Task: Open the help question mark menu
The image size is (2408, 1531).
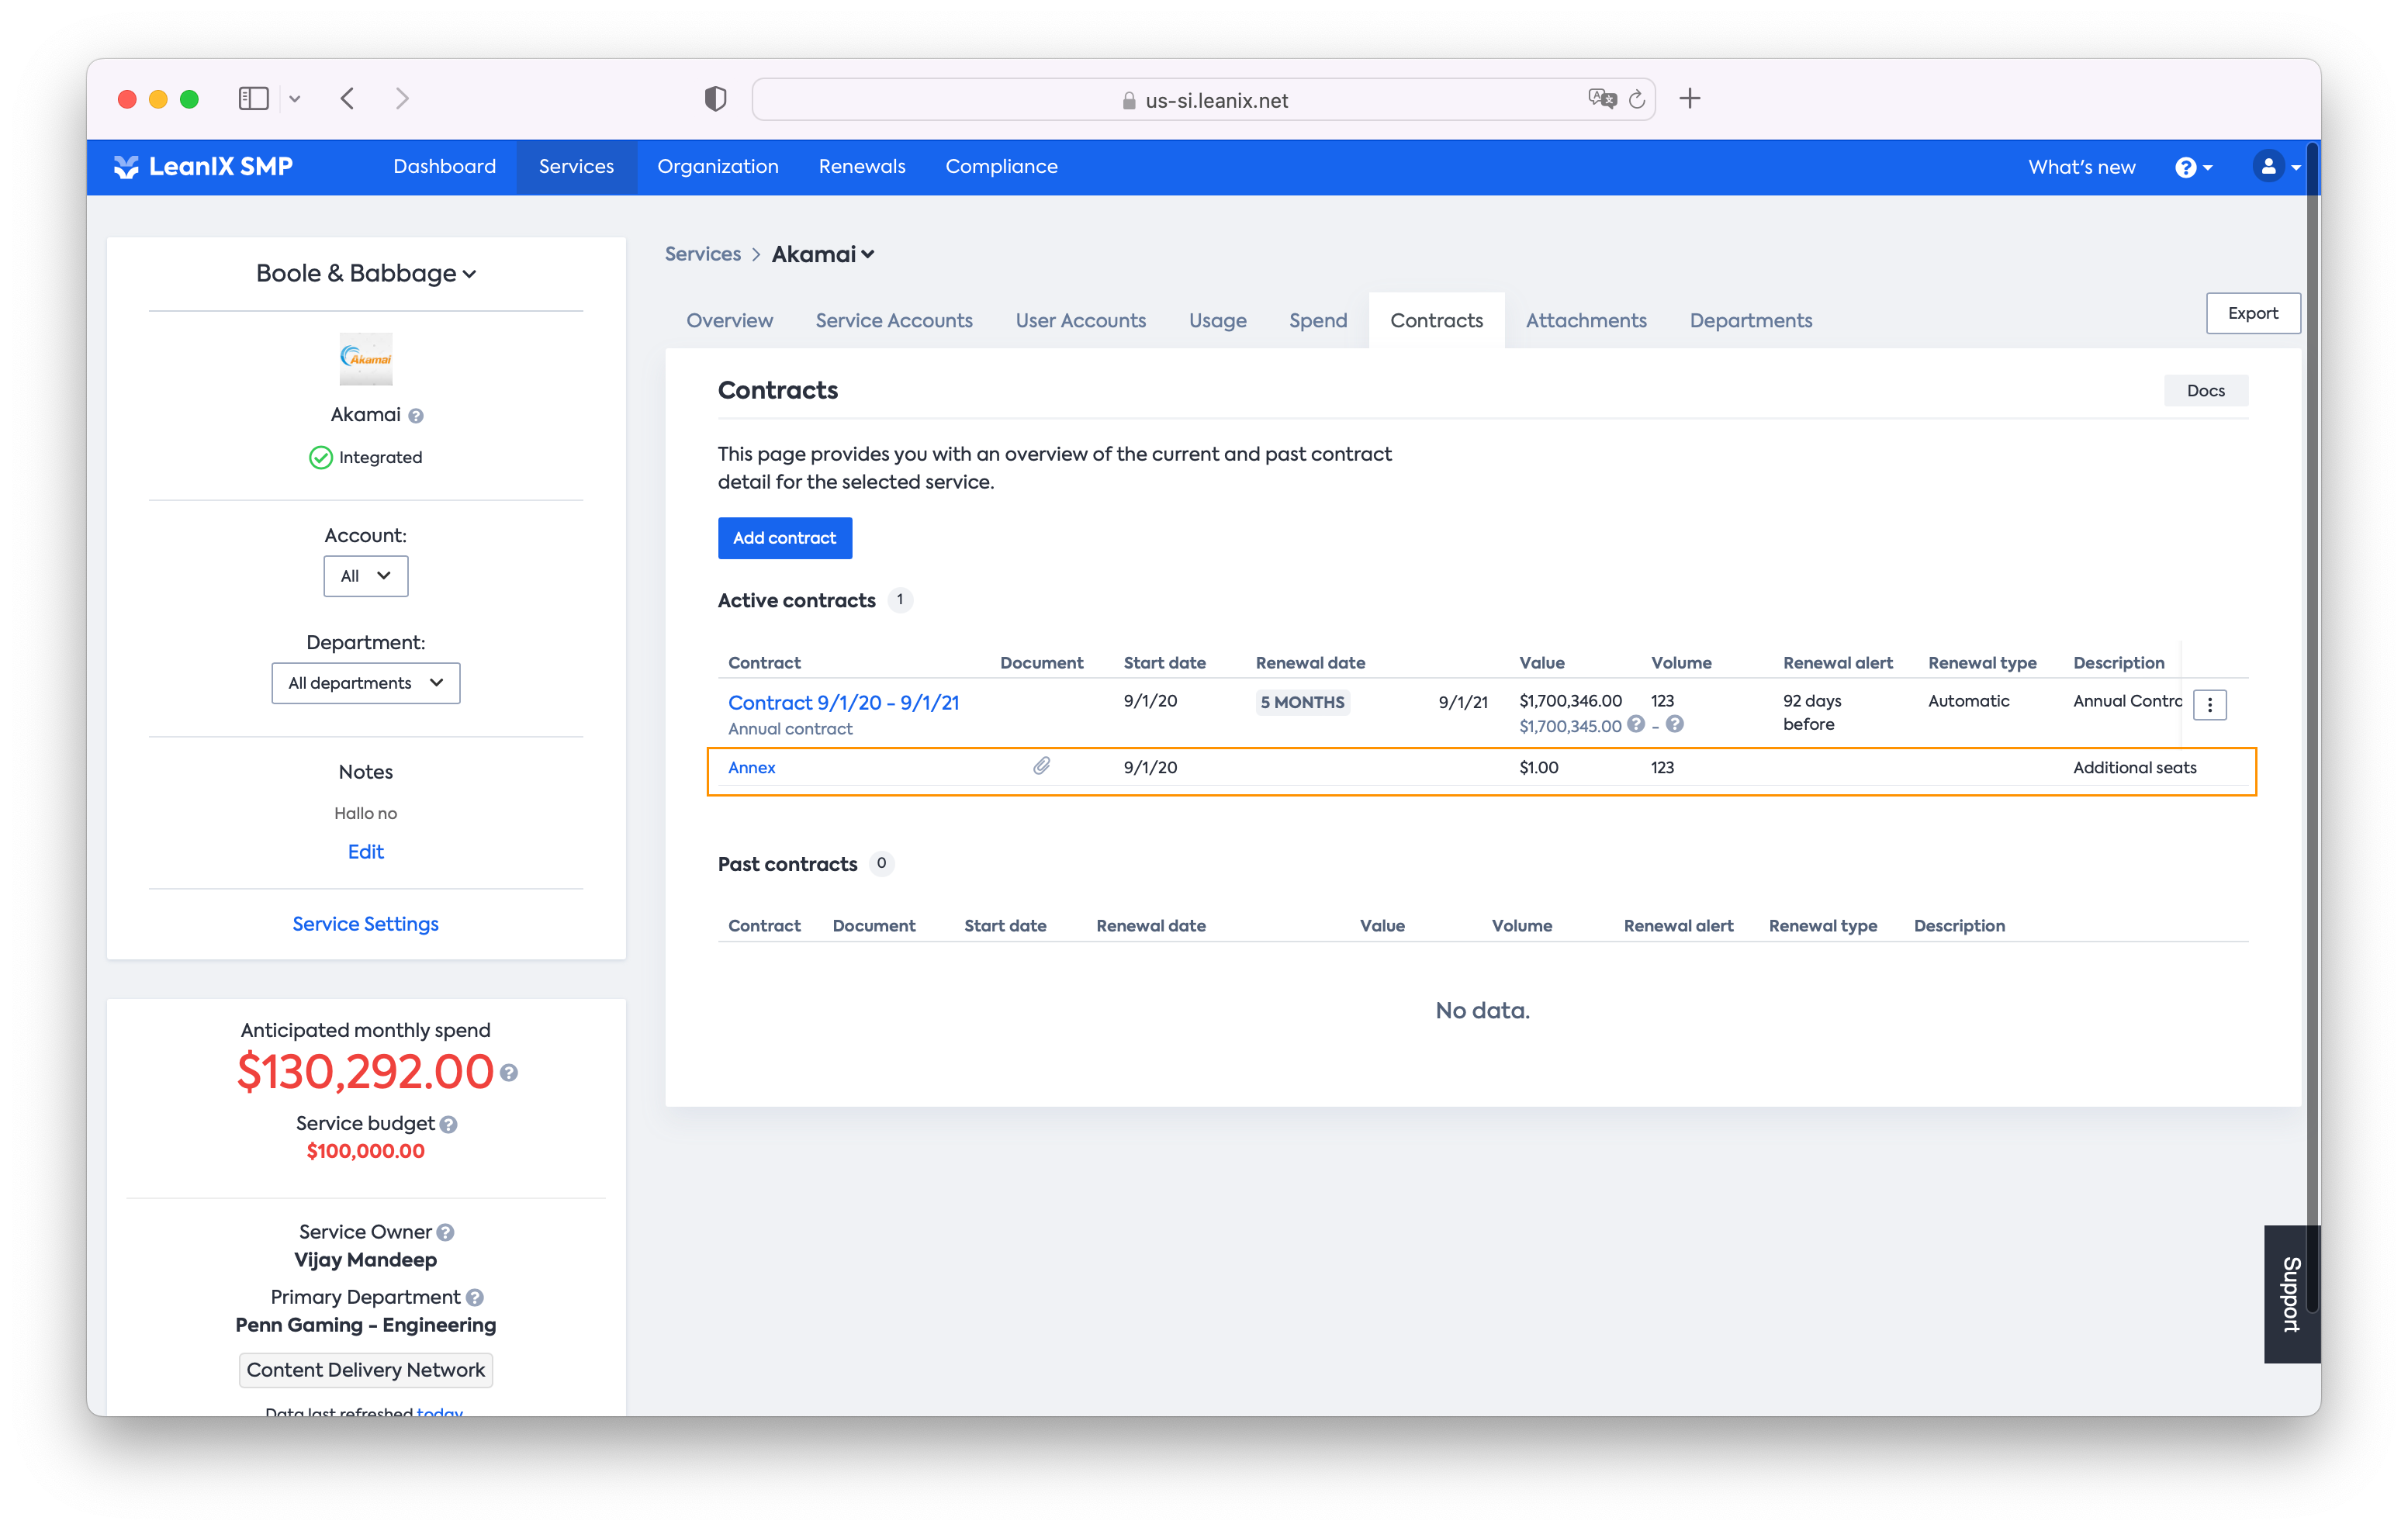Action: click(2193, 167)
